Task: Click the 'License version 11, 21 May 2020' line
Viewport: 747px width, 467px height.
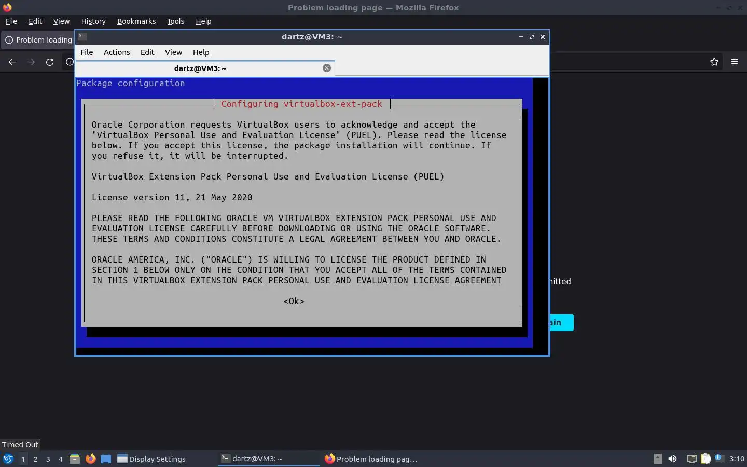Action: pyautogui.click(x=172, y=197)
